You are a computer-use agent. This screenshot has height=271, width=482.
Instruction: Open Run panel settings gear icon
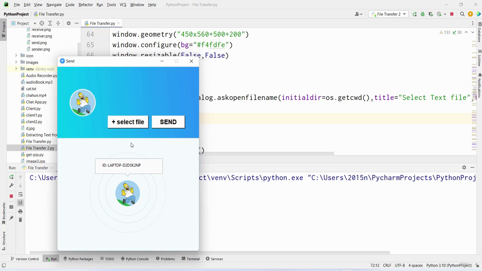(464, 167)
